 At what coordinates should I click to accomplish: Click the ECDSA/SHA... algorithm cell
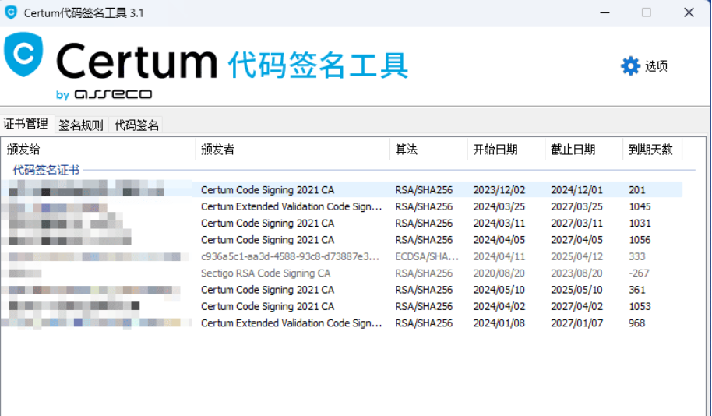pos(426,256)
